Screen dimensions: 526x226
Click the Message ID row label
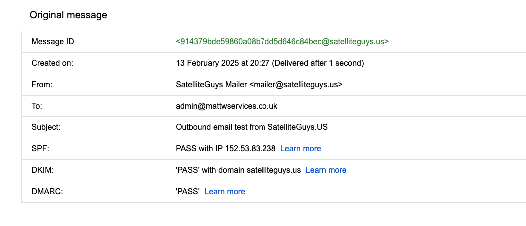click(x=53, y=42)
